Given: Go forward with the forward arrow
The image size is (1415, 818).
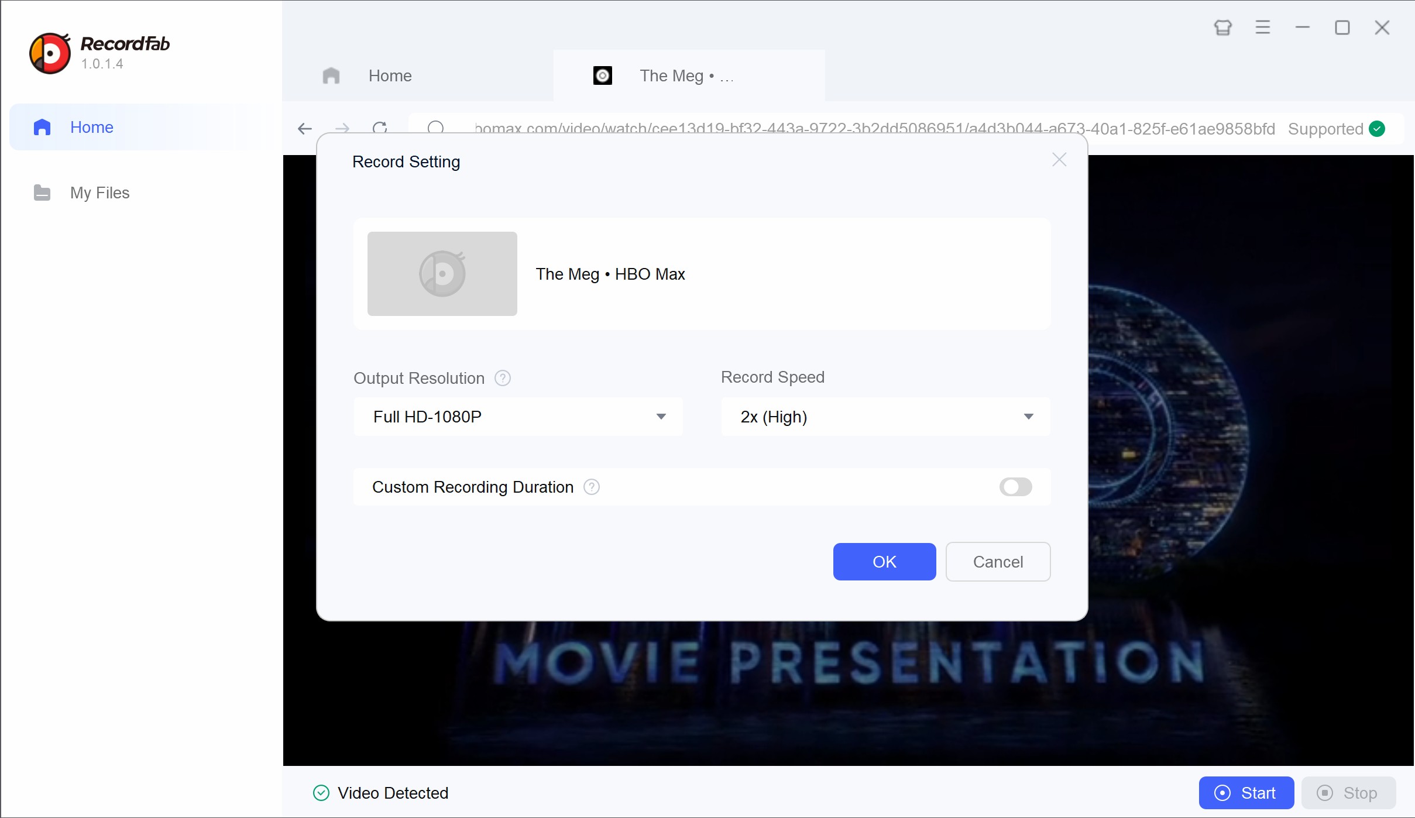Looking at the screenshot, I should tap(342, 129).
